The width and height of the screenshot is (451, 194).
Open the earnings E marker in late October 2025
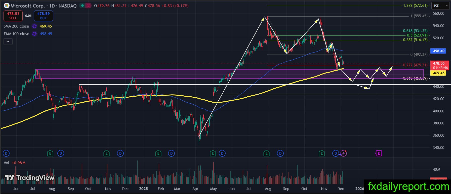(x=322, y=153)
